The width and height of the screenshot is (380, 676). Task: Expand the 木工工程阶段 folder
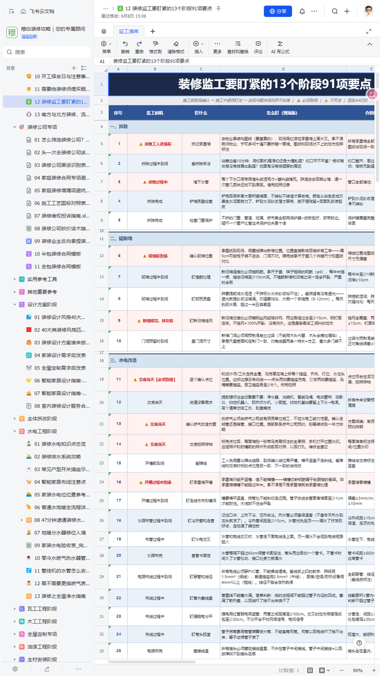tap(15, 621)
